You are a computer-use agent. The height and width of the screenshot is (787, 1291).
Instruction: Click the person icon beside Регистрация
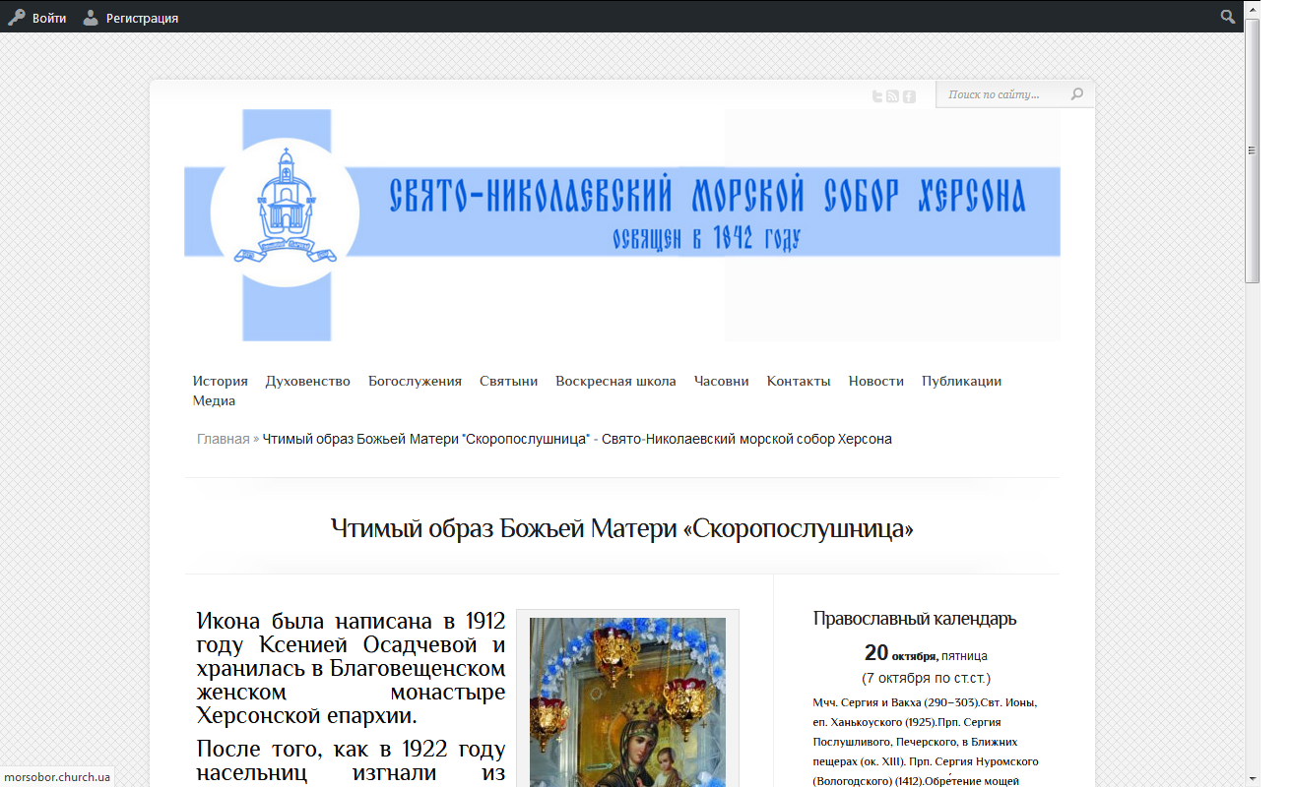point(91,18)
